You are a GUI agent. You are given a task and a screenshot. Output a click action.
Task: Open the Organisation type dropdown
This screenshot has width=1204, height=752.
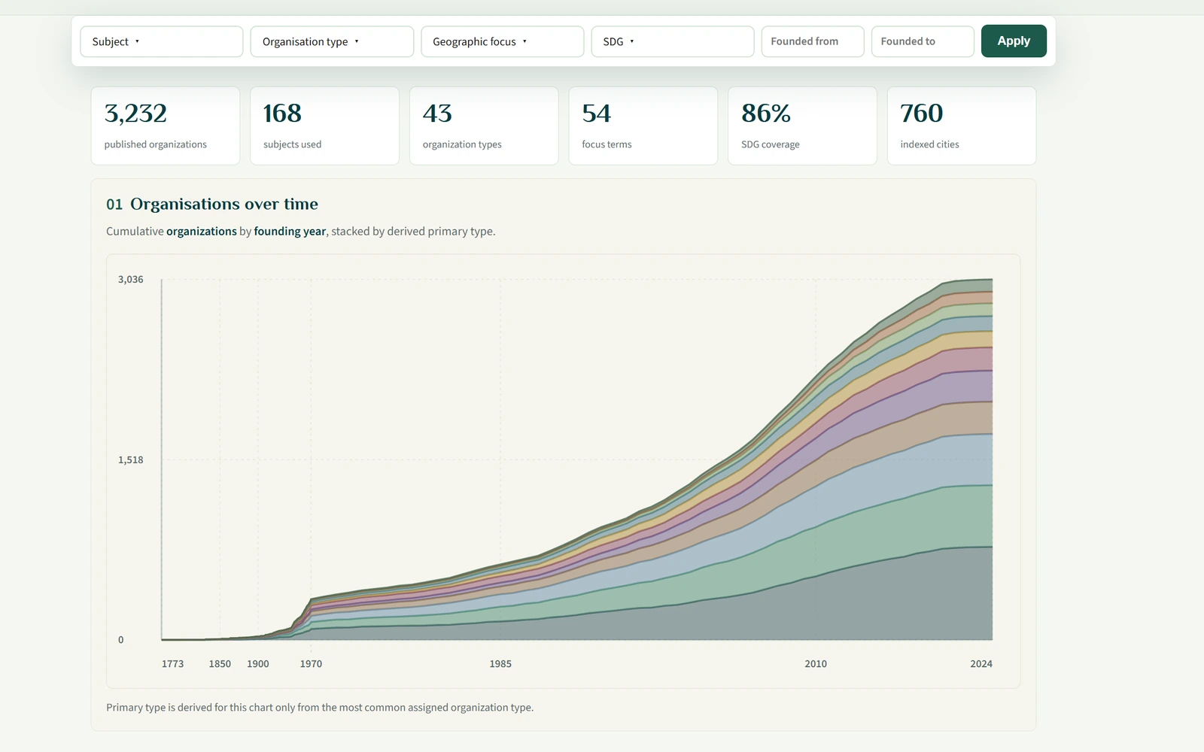332,41
